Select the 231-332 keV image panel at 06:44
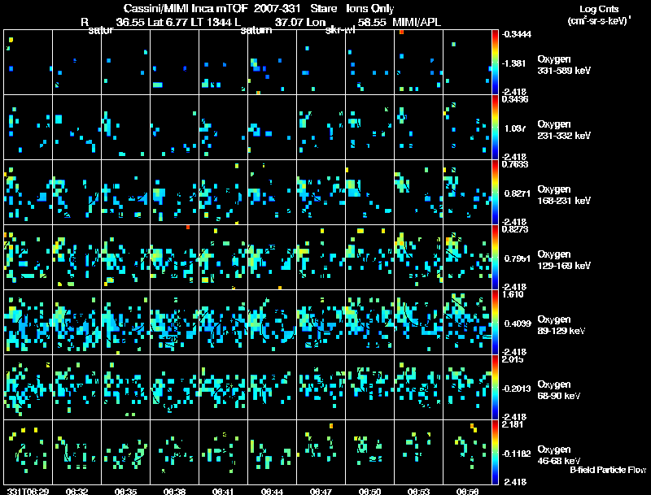 (x=272, y=128)
